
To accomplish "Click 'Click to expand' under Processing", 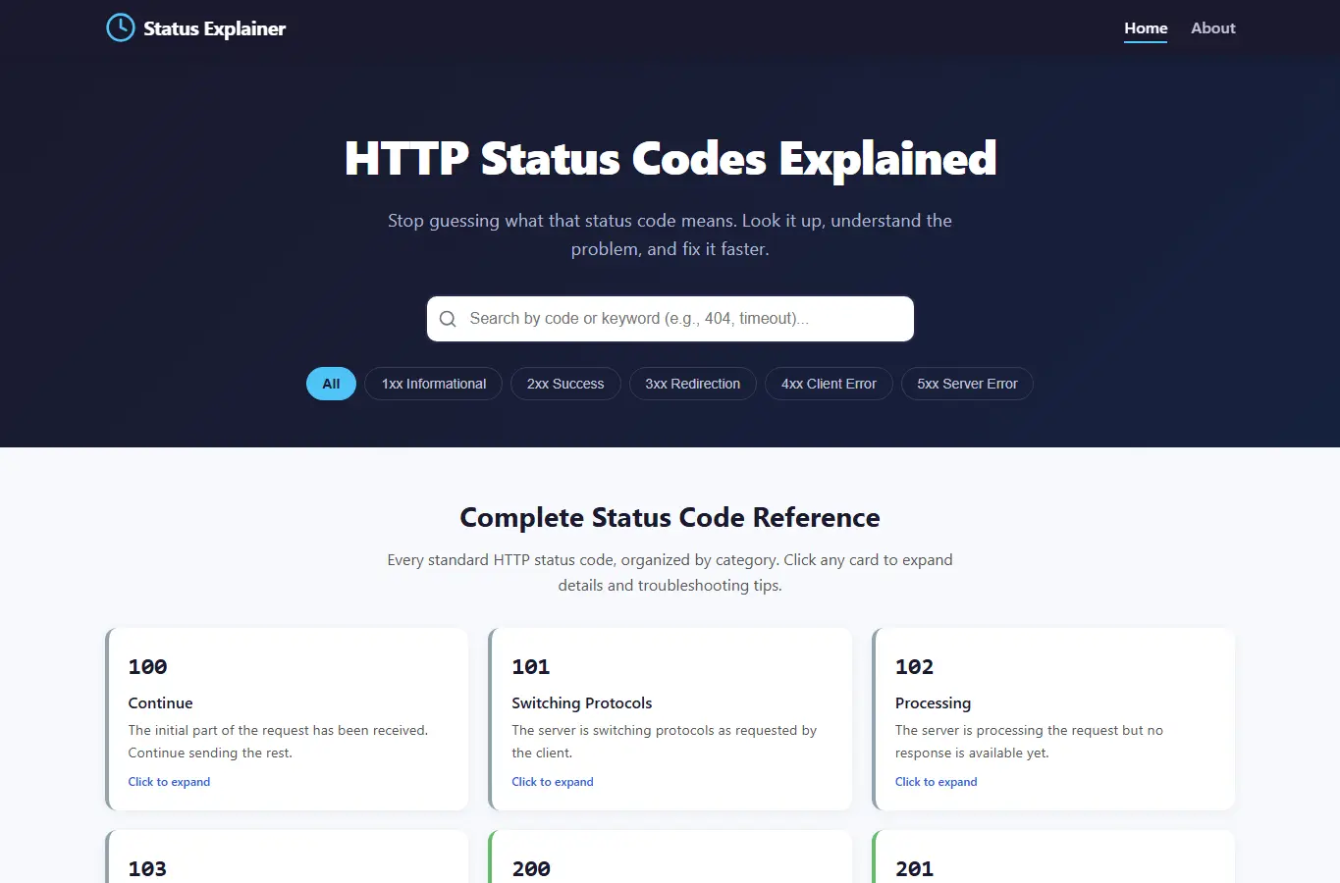I will click(936, 782).
